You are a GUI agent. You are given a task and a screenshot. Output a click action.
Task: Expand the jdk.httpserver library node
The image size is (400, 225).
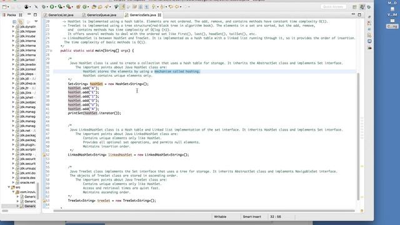[13, 31]
